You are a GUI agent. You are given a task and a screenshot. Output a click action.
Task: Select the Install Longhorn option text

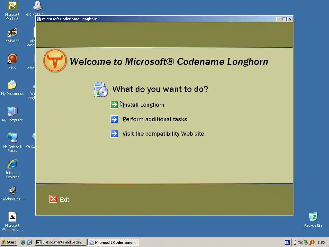point(143,105)
